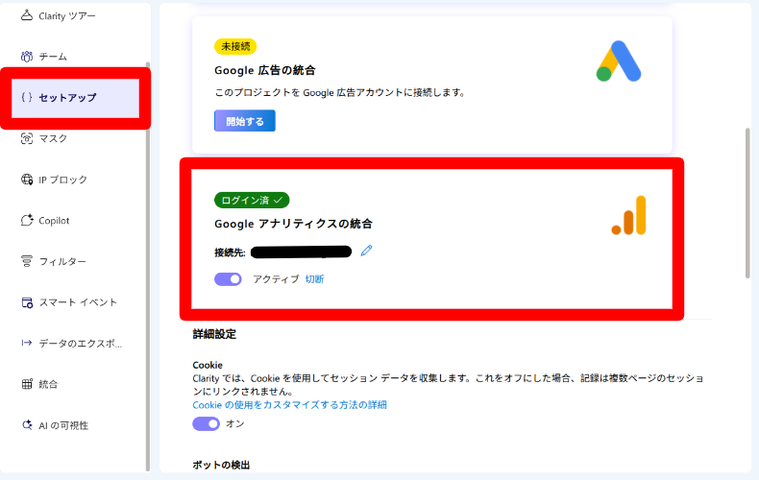Click the Google アナリティクスの統合 heading

(x=293, y=224)
